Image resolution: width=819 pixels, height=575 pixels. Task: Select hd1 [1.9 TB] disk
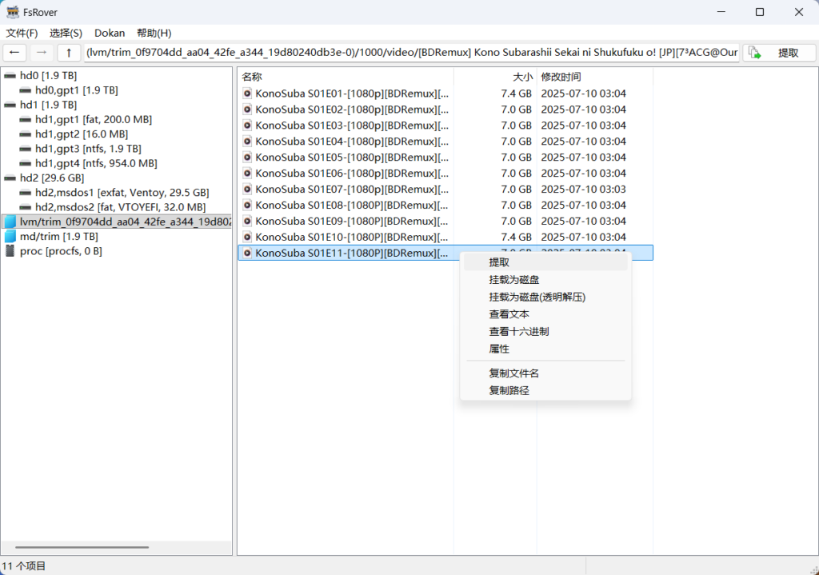click(48, 105)
